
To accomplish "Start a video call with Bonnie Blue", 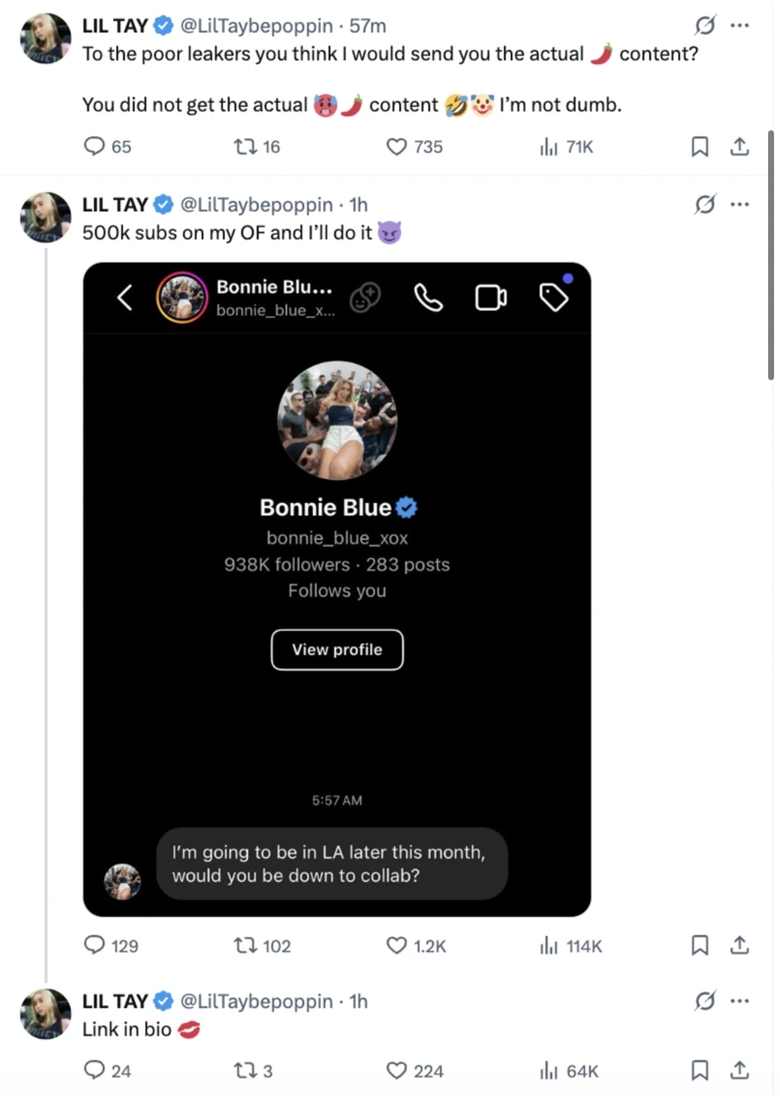I will click(491, 298).
